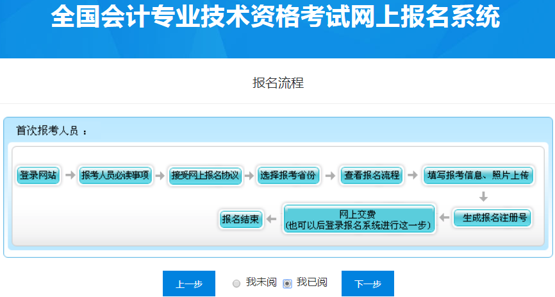Screen dimensions: 555x297
Task: Click 填写报考信息、照片上传 step
Action: coord(478,175)
